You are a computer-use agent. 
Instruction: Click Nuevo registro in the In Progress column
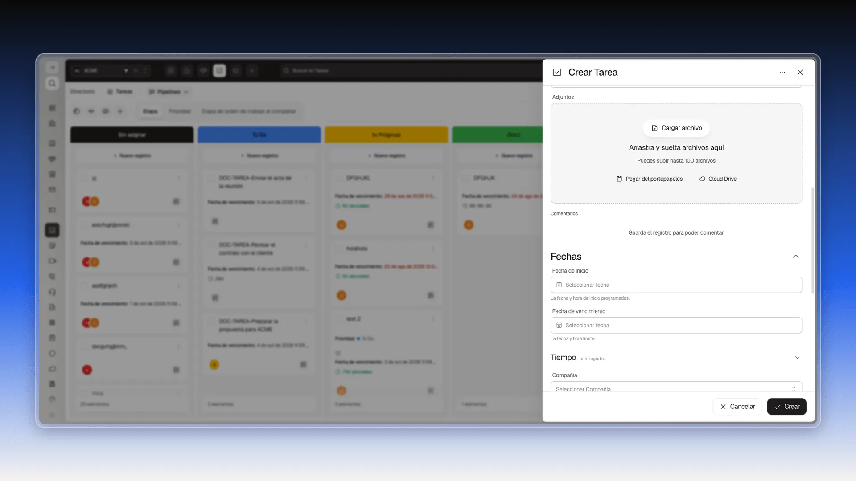(386, 156)
